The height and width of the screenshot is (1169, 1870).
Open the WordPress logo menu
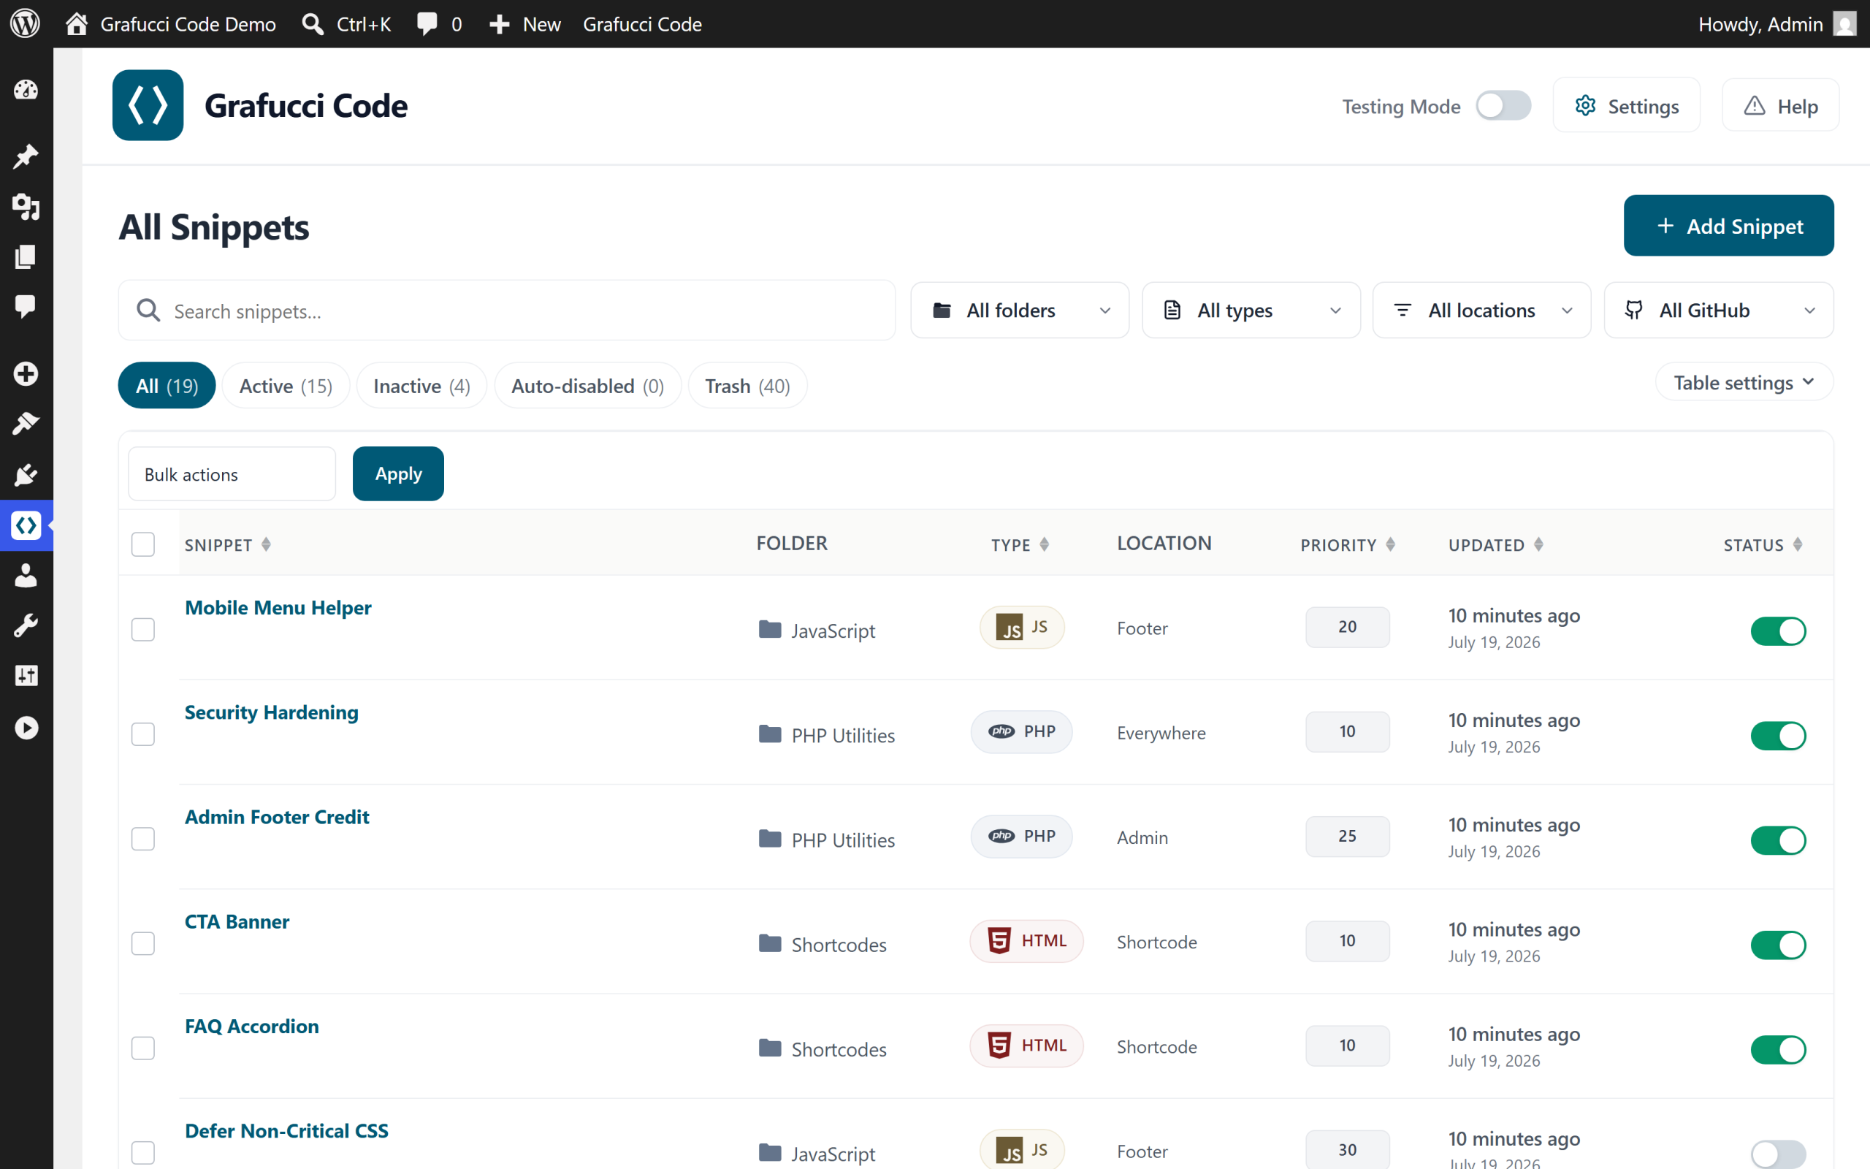click(26, 23)
